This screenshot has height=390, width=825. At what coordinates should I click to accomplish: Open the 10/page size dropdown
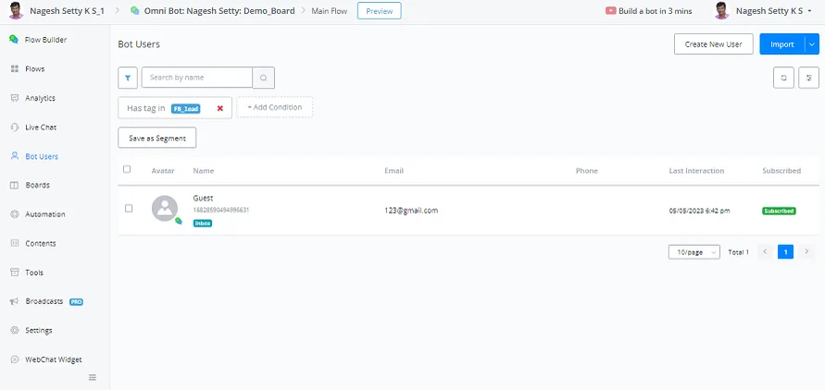[694, 252]
